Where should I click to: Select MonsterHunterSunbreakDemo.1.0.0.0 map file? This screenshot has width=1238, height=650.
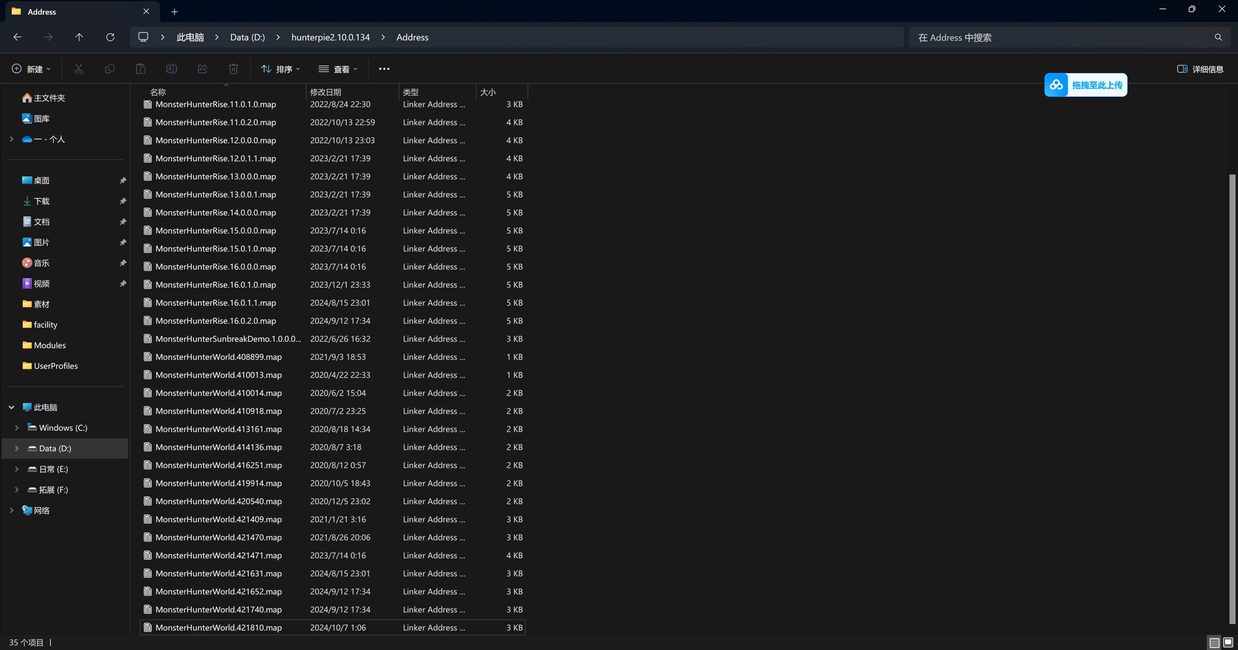coord(333,339)
